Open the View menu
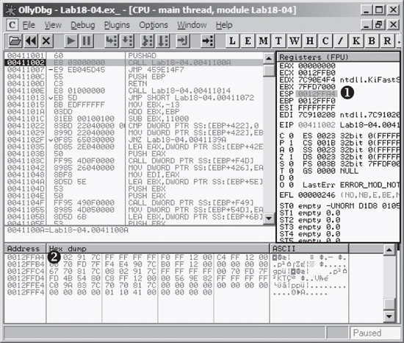404x343 pixels. tap(53, 25)
